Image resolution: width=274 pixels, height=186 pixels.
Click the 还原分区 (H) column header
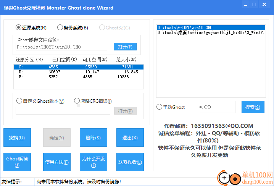[x=29, y=60]
